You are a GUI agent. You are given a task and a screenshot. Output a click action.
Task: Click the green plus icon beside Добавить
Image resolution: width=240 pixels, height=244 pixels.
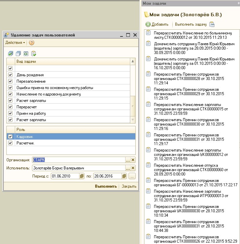(x=148, y=24)
